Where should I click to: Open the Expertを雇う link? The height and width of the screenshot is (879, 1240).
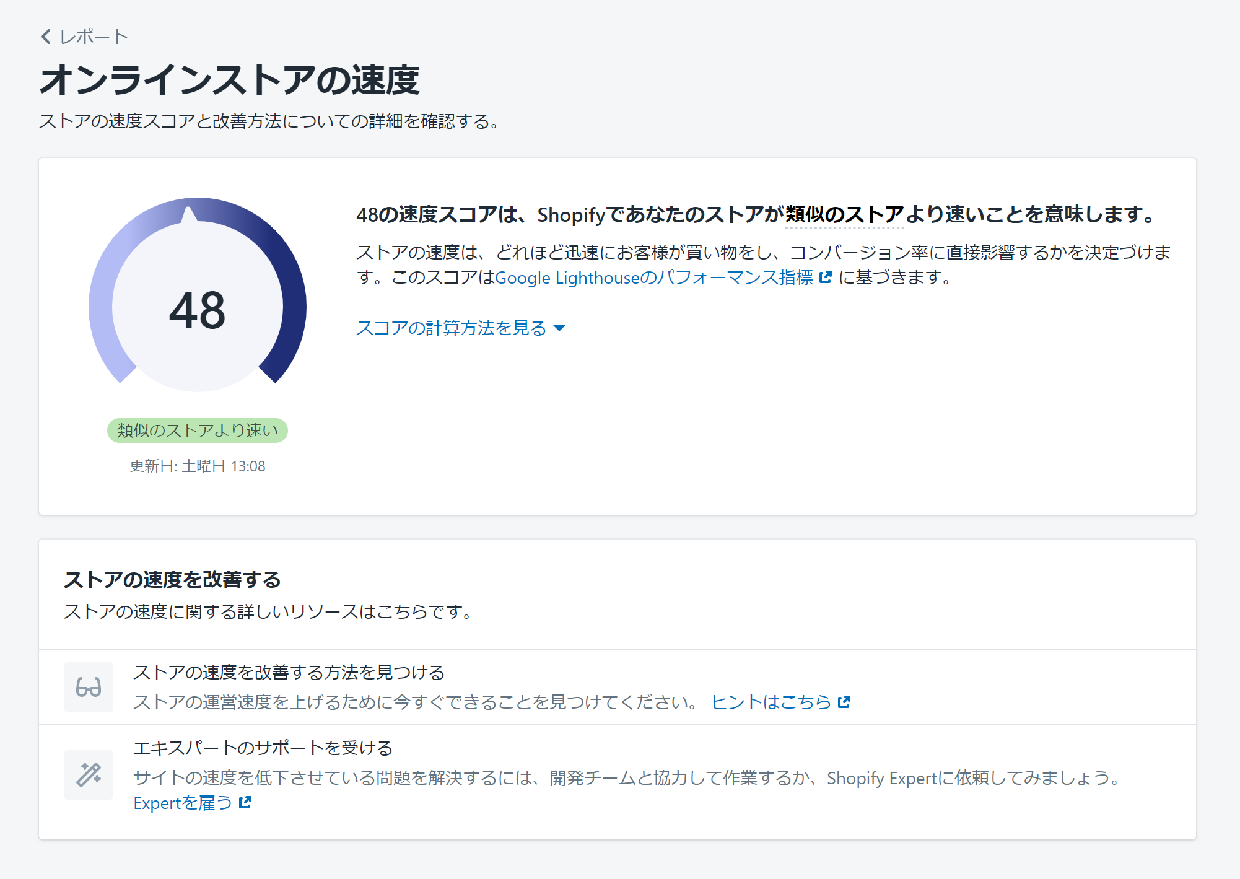click(x=183, y=803)
